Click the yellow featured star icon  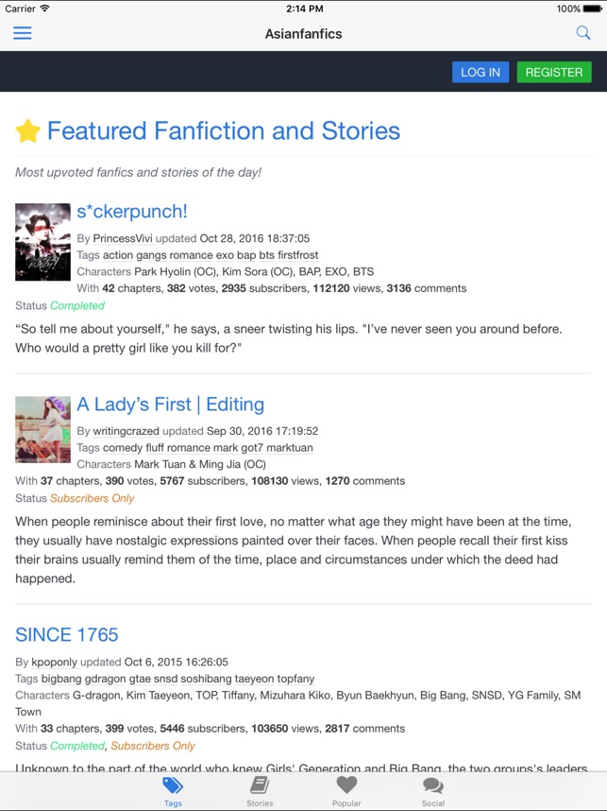(28, 131)
